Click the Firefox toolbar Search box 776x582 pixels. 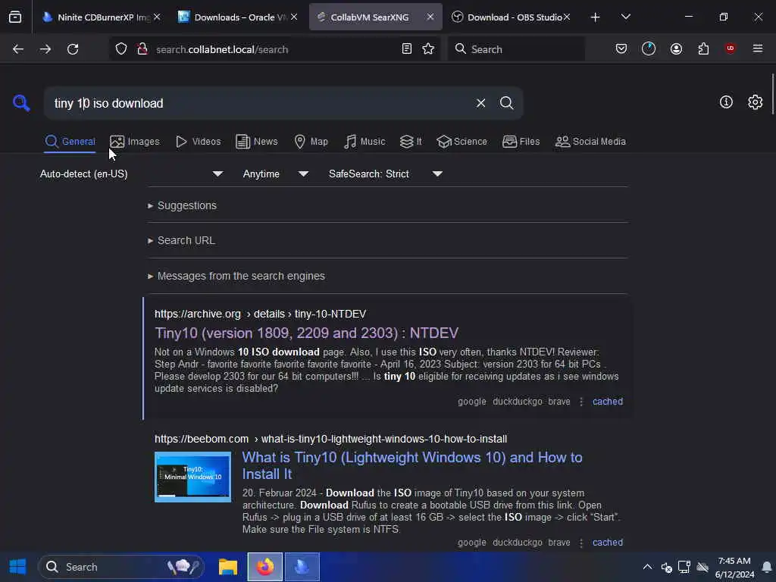pyautogui.click(x=516, y=49)
